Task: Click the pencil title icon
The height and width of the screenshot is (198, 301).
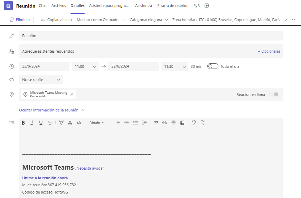Action: coord(12,36)
